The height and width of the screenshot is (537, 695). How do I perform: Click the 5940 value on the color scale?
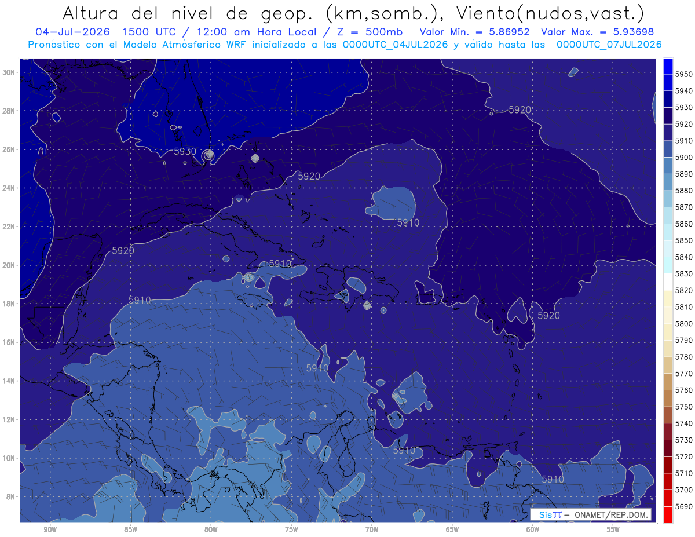point(684,91)
